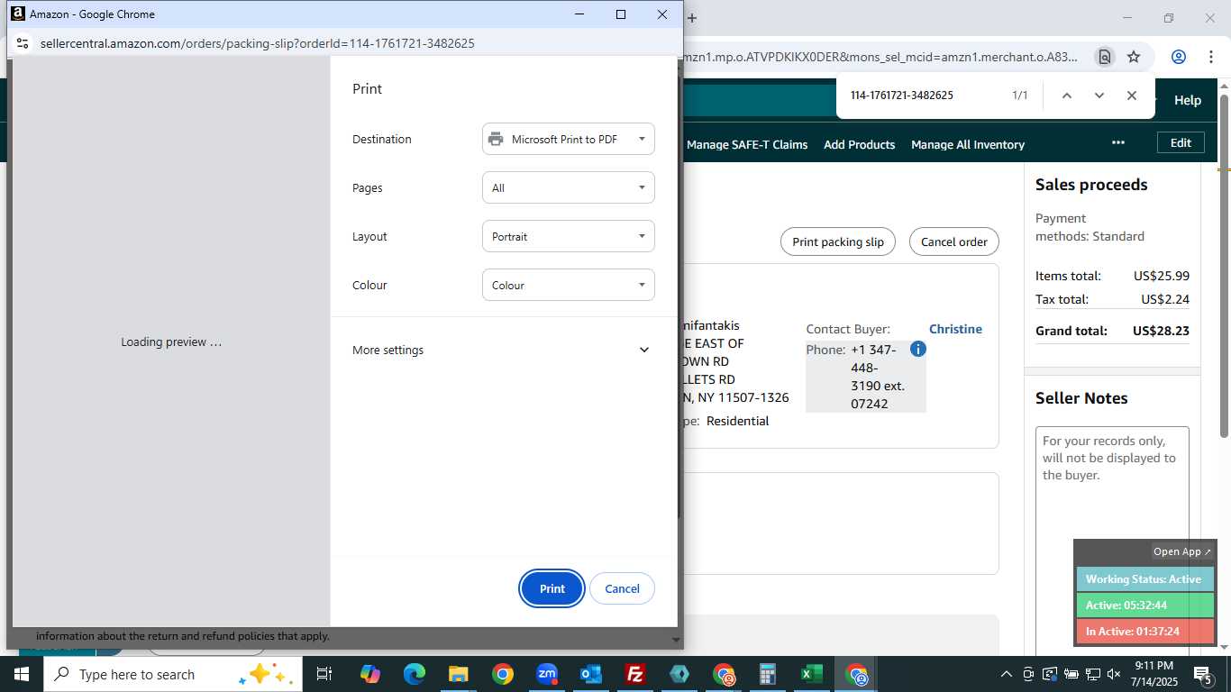Open Add Products menu item
1231x692 pixels.
859,144
